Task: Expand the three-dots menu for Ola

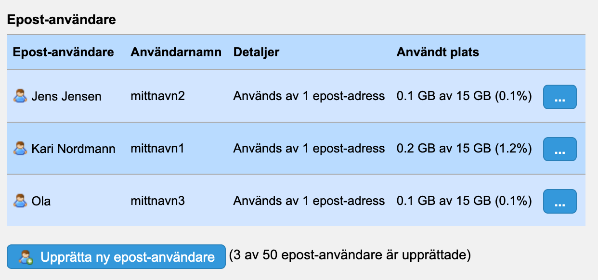Action: tap(559, 201)
